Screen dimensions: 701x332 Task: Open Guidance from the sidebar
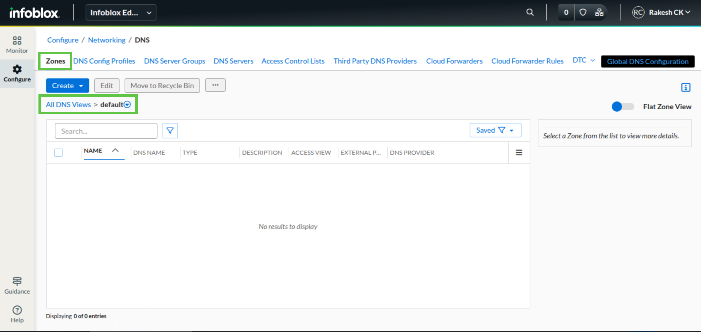pos(17,285)
